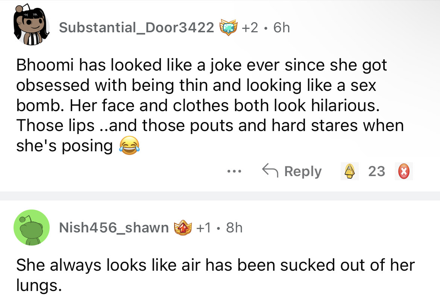Viewport: 440px width, 306px height.
Task: Click the gray divider between the comments
Action: pos(220,195)
